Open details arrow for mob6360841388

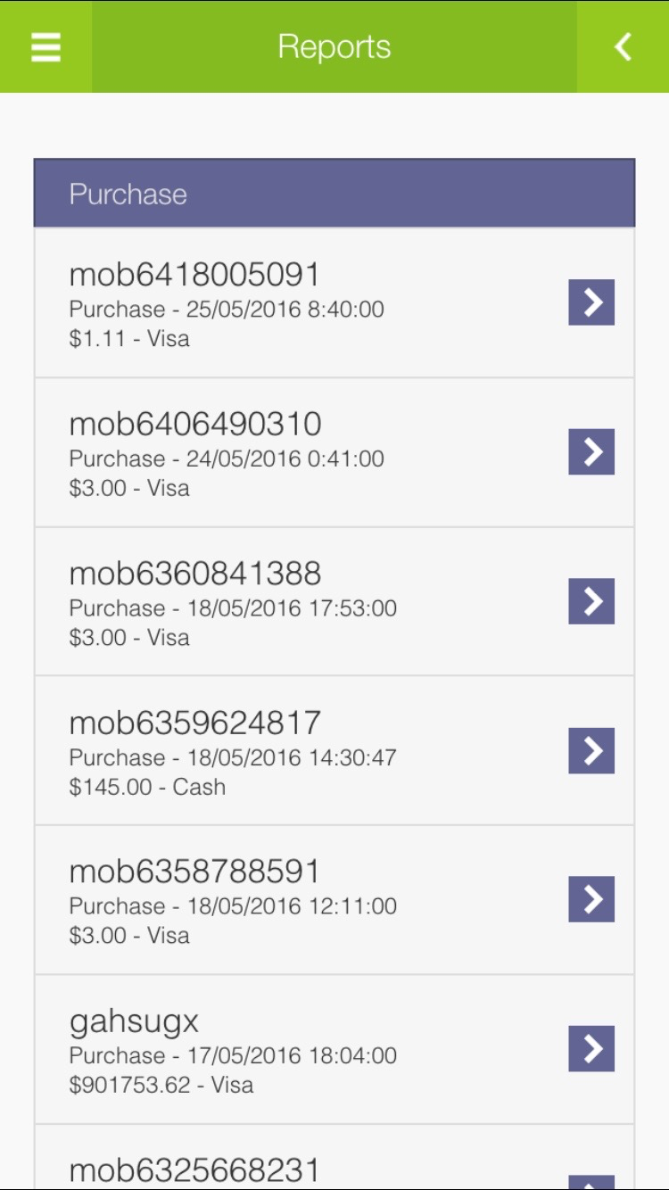pos(591,601)
